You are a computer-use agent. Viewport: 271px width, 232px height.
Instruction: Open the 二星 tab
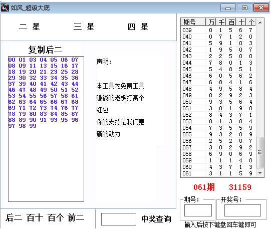pos(30,27)
